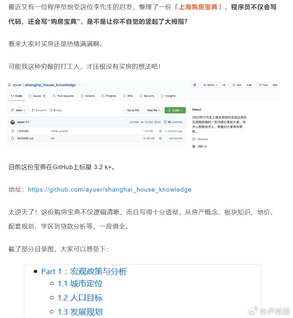293x318 pixels.
Task: Click the 1.04 KB size value
Action: 148,131
